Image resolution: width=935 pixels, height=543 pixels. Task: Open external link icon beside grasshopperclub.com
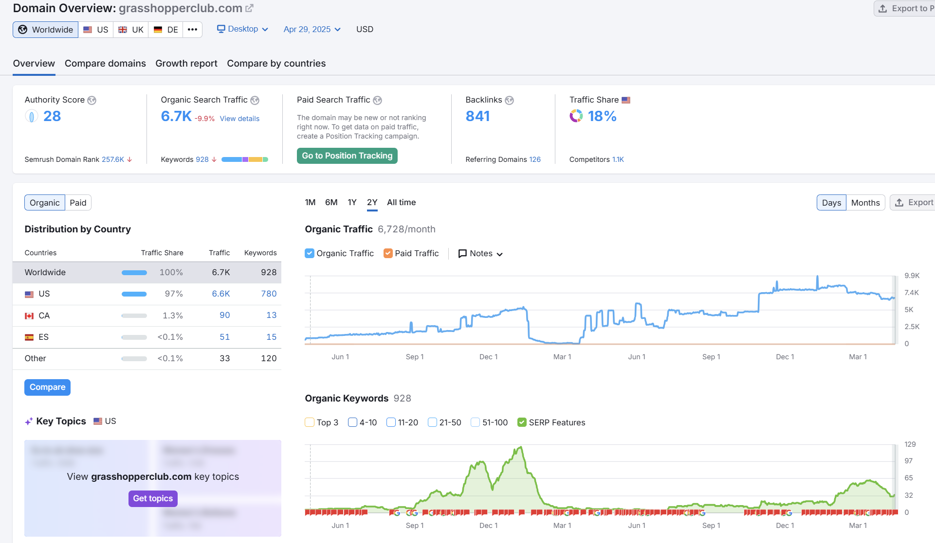249,8
